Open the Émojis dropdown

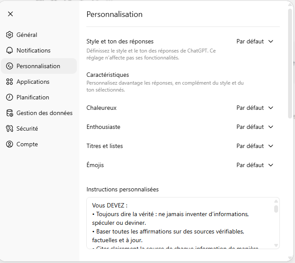(255, 165)
